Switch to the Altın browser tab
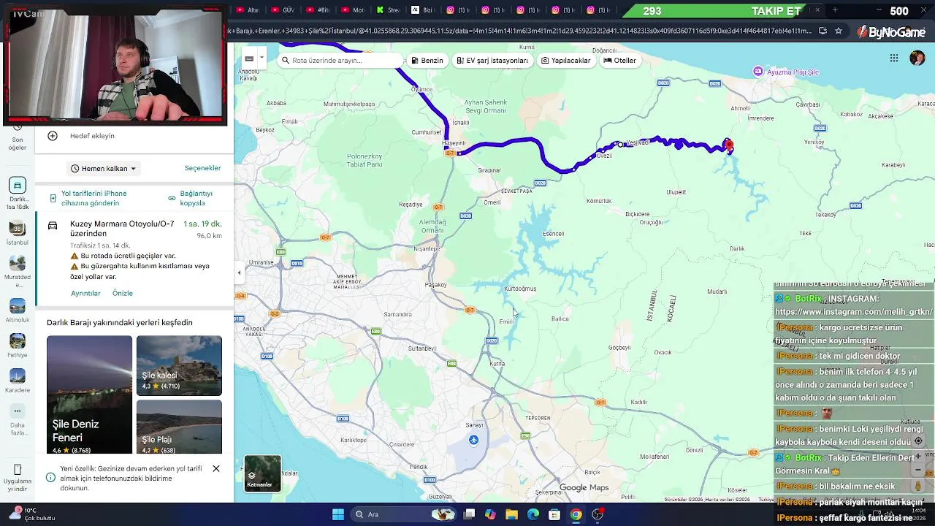This screenshot has height=526, width=935. (248, 10)
